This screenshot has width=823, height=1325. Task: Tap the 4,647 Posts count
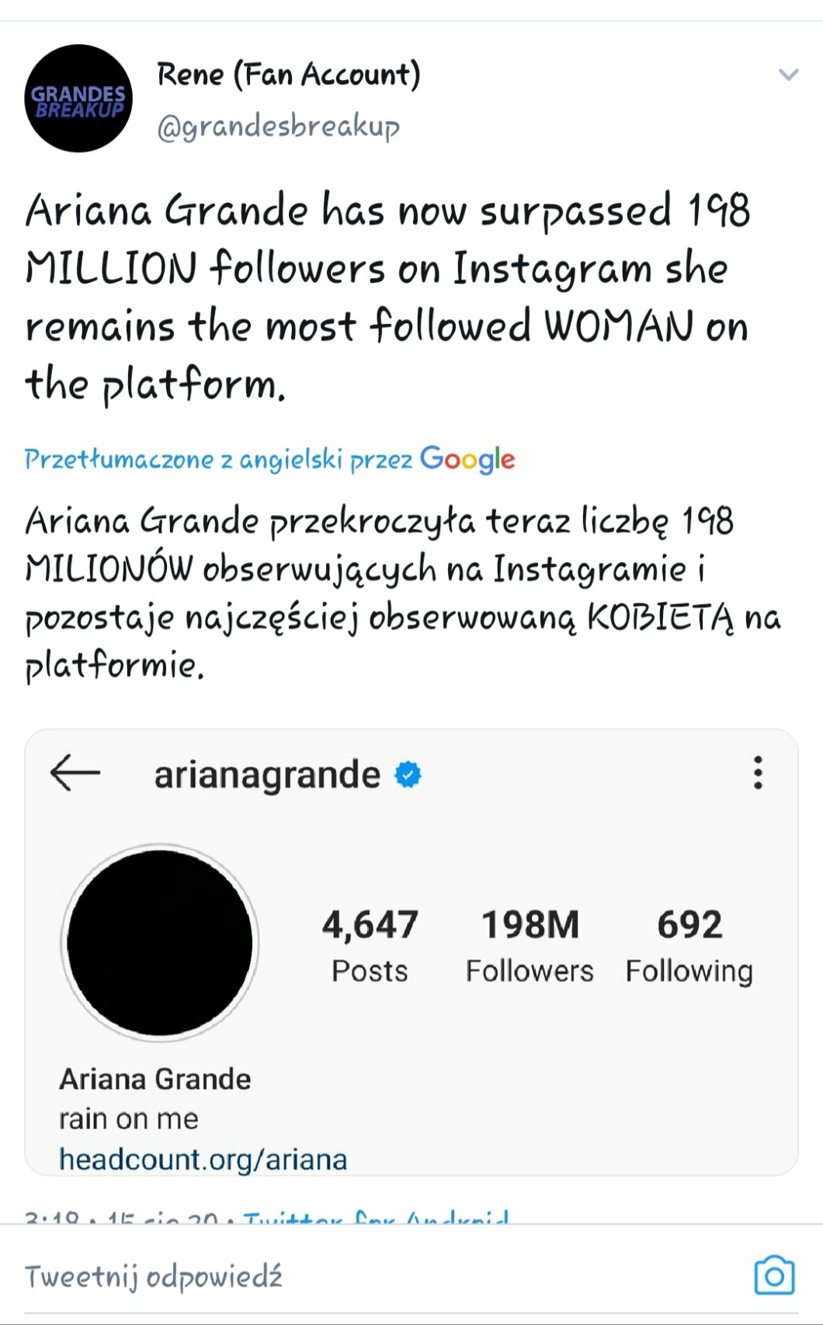pyautogui.click(x=370, y=947)
